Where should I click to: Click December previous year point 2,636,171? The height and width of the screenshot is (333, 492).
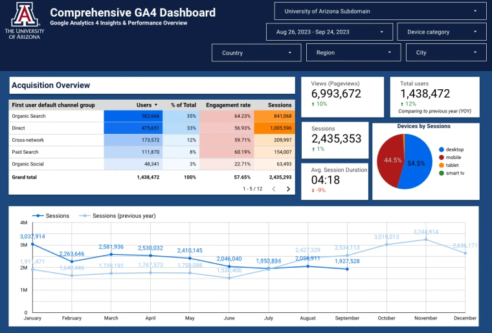[x=465, y=253]
